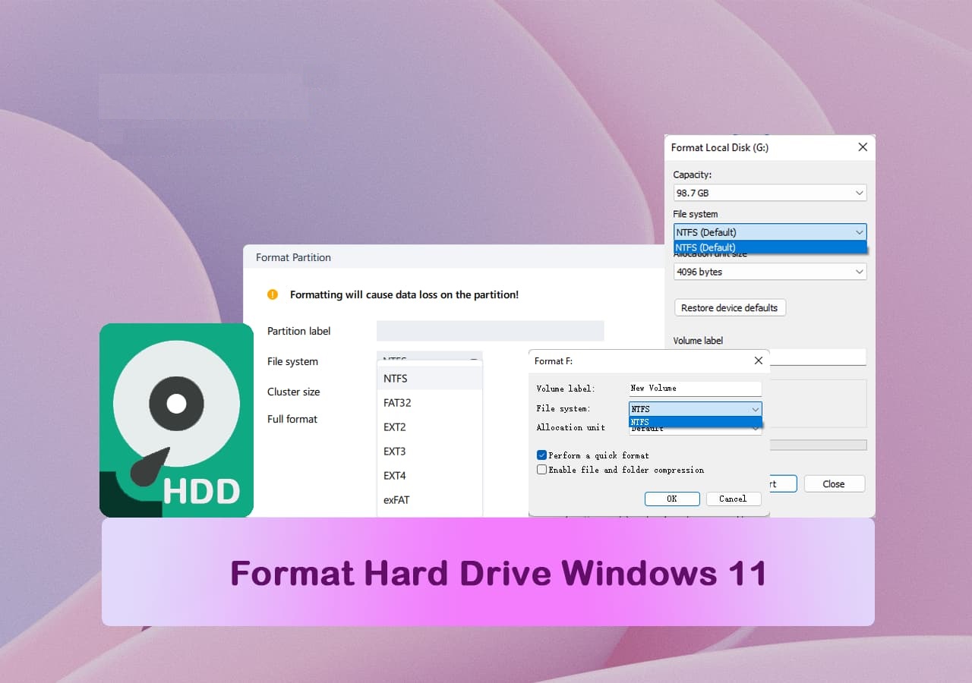Image resolution: width=972 pixels, height=683 pixels.
Task: Select EXT2 file system option
Action: coord(430,426)
